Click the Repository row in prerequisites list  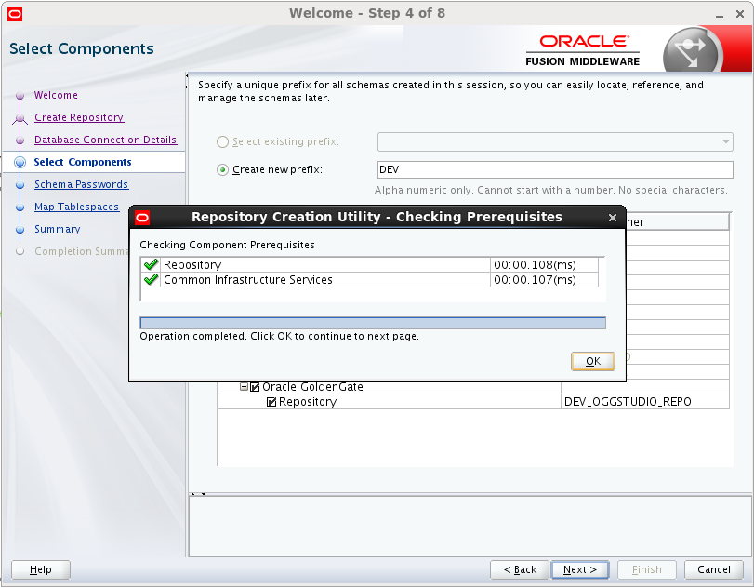click(x=369, y=264)
